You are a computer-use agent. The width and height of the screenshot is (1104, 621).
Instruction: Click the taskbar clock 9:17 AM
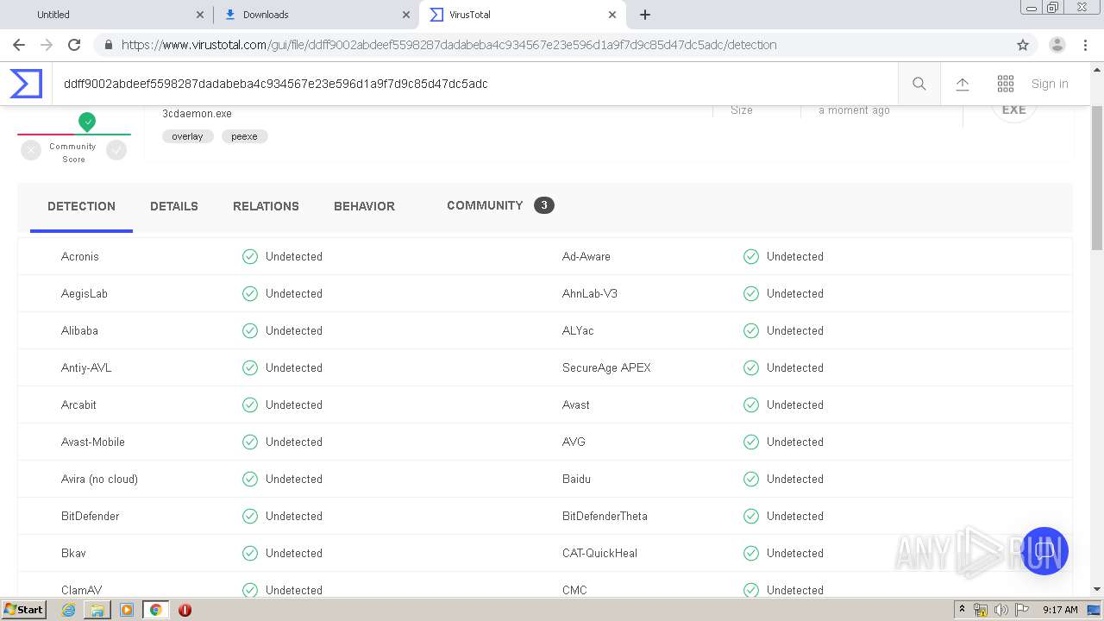click(x=1060, y=610)
